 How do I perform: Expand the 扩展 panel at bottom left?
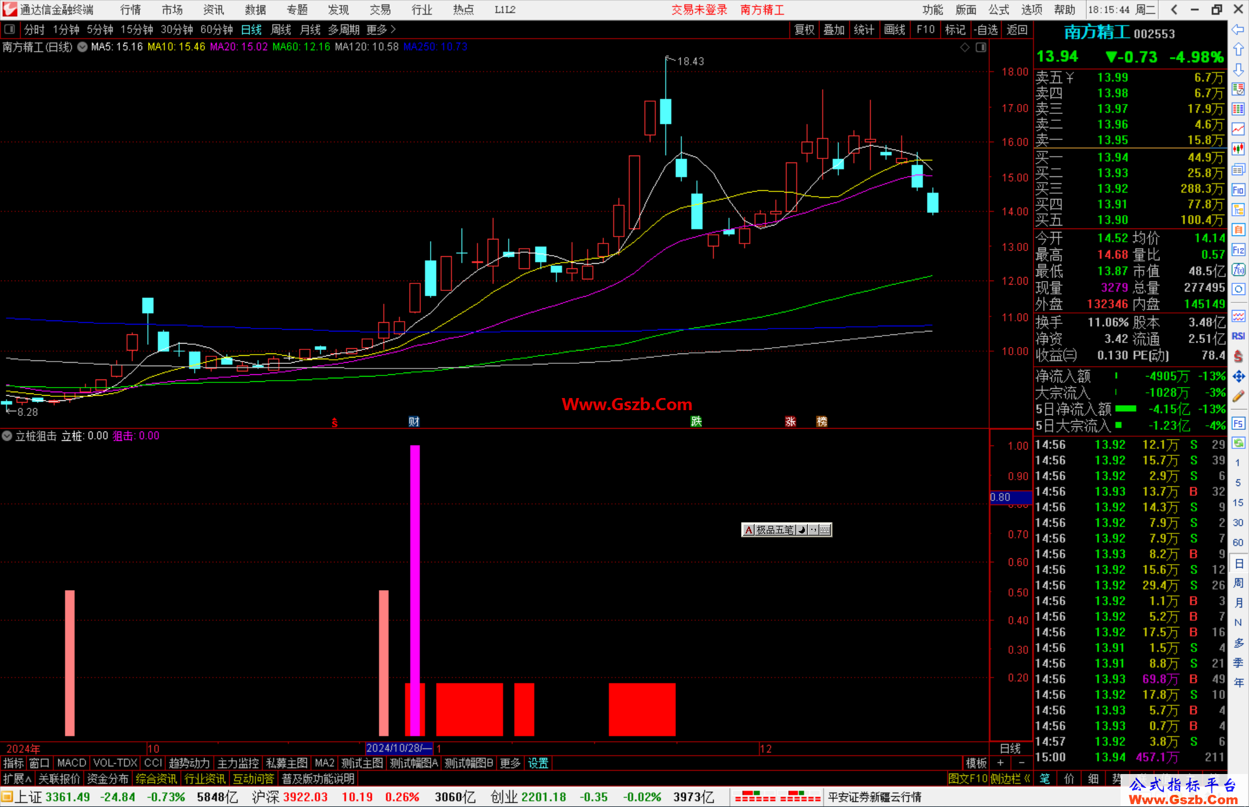pos(17,779)
